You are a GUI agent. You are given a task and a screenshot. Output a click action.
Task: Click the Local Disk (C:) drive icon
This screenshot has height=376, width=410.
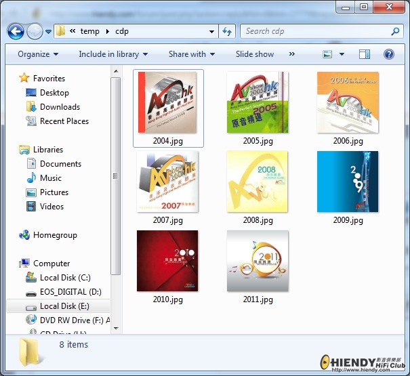(x=31, y=277)
